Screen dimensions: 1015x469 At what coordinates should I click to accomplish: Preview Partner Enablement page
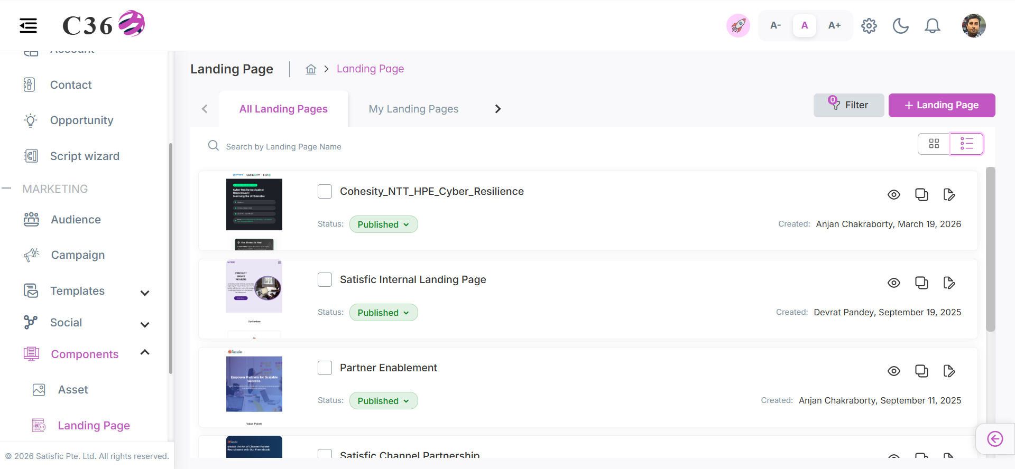[x=894, y=371]
